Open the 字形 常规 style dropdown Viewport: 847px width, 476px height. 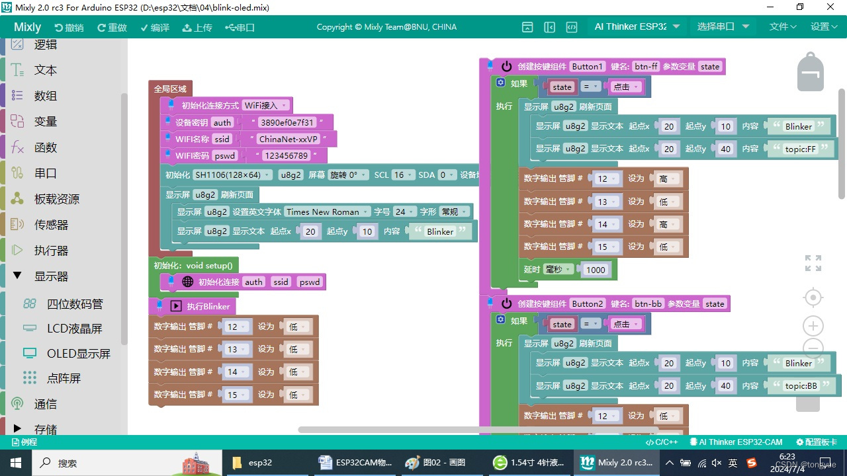click(455, 212)
